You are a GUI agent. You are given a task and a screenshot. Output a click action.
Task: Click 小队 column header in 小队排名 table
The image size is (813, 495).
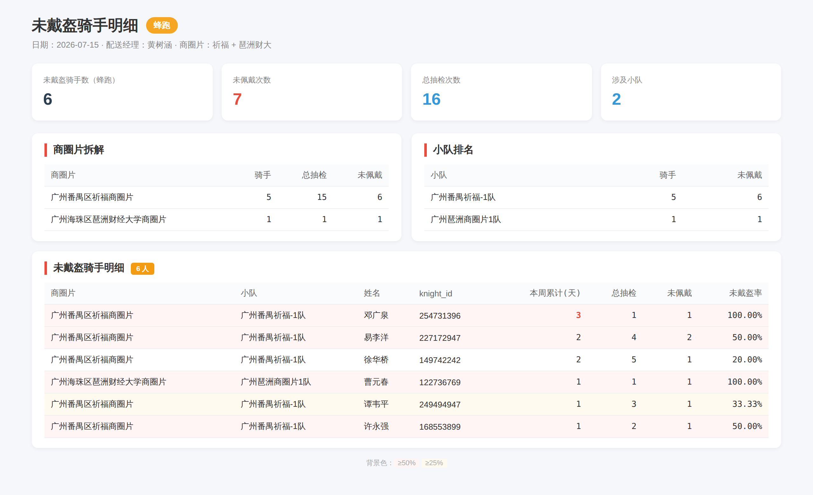coord(439,175)
